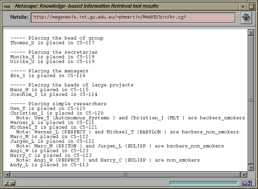Image resolution: width=258 pixels, height=189 pixels.
Task: Click the horizontal scrollbar right arrow
Action: tap(244, 175)
